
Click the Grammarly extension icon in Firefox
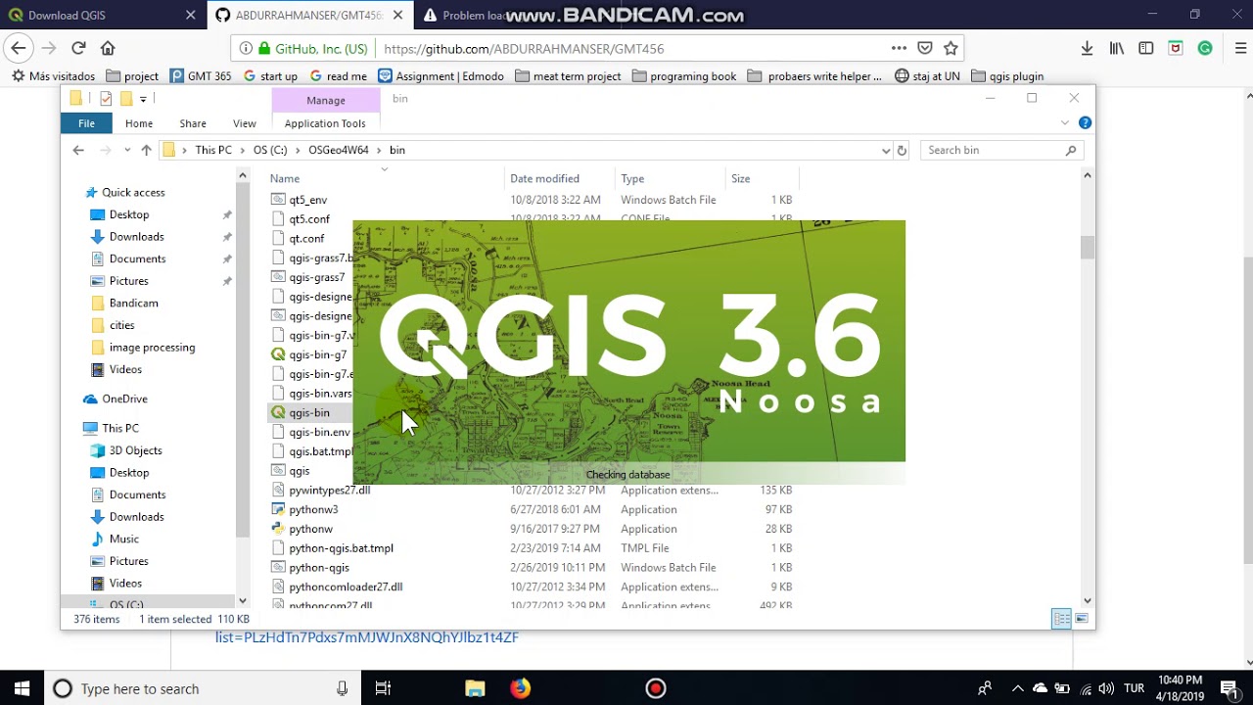tap(1205, 48)
